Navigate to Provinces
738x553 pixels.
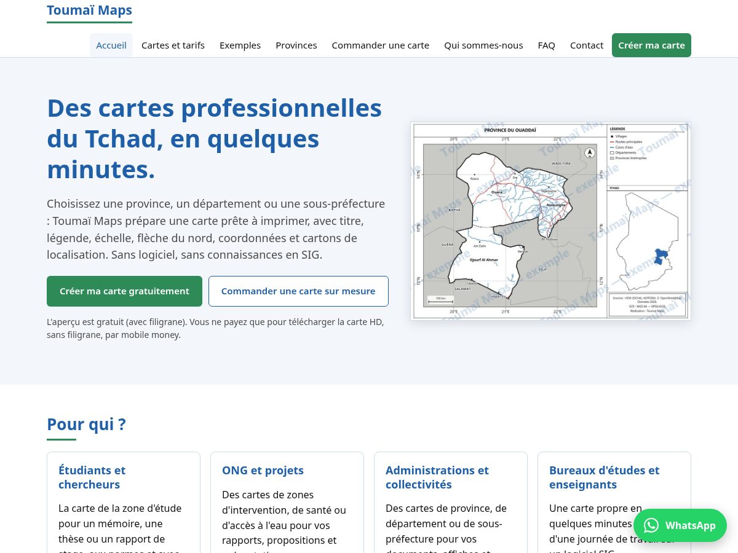296,45
